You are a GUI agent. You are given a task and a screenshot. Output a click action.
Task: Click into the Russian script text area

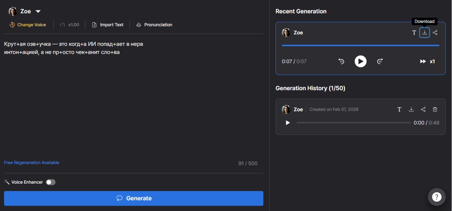click(x=133, y=100)
